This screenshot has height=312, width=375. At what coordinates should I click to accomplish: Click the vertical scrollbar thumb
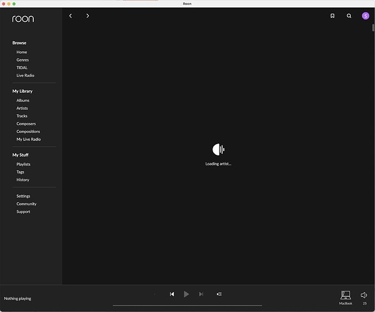(x=373, y=27)
